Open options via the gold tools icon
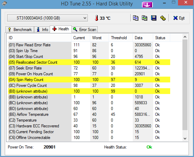This screenshot has width=194, height=157. (163, 18)
